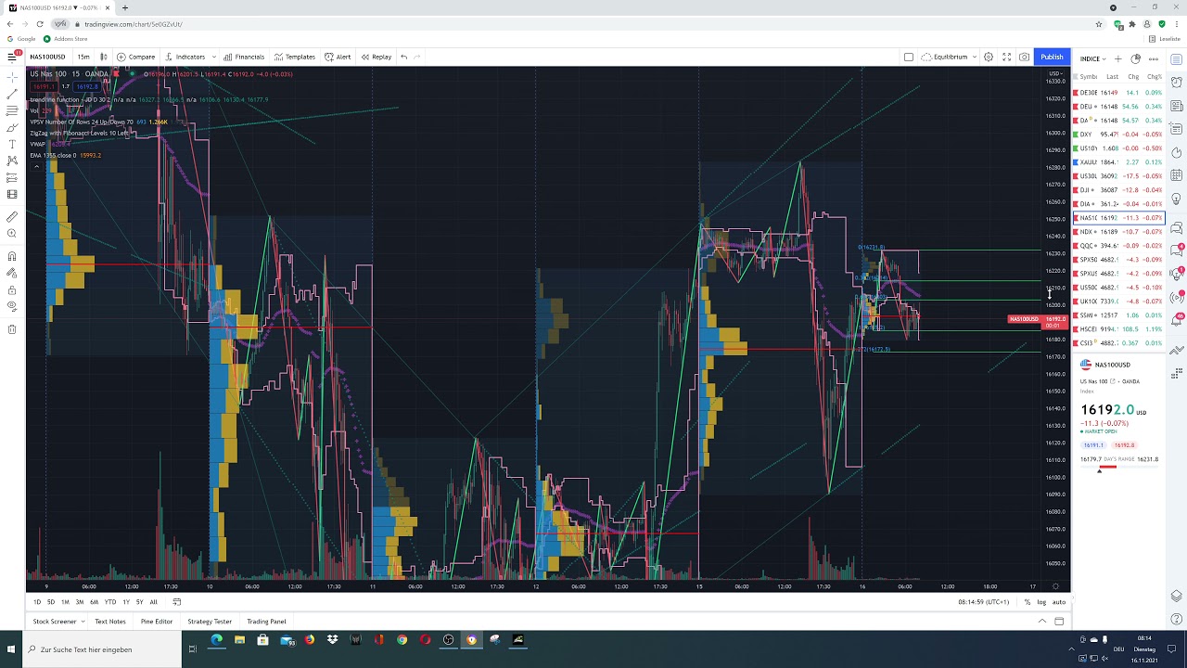Expand the Stock Screener dropdown arrow
1187x668 pixels.
83,622
